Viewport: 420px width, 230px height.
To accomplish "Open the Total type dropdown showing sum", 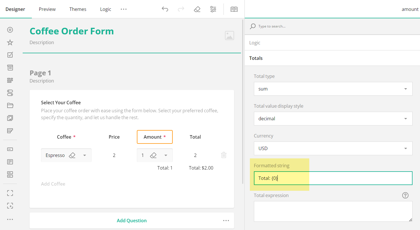I will [x=333, y=89].
